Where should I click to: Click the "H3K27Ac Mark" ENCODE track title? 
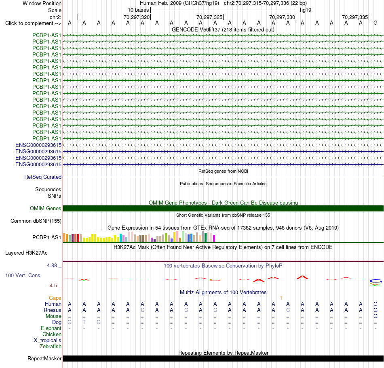point(223,247)
